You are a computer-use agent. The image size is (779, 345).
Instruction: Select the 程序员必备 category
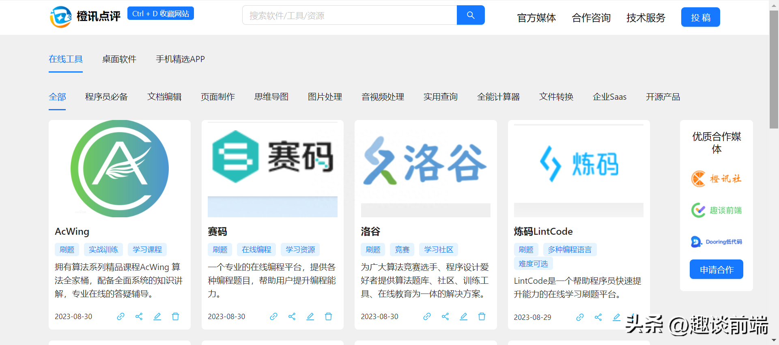(106, 97)
